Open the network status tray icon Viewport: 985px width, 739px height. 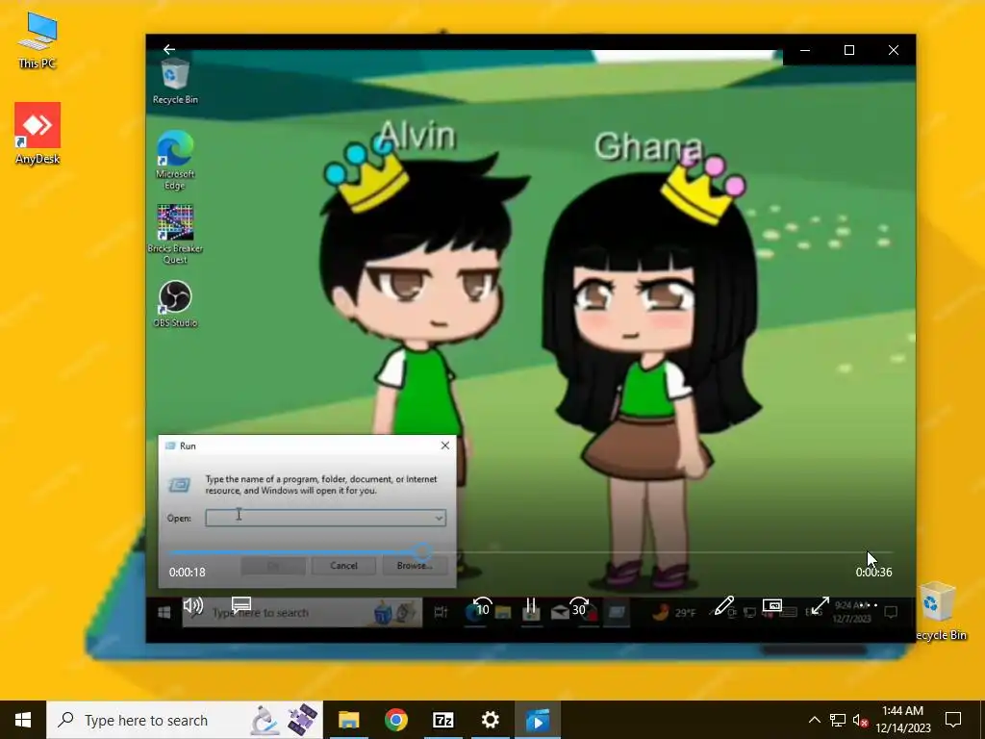click(838, 720)
